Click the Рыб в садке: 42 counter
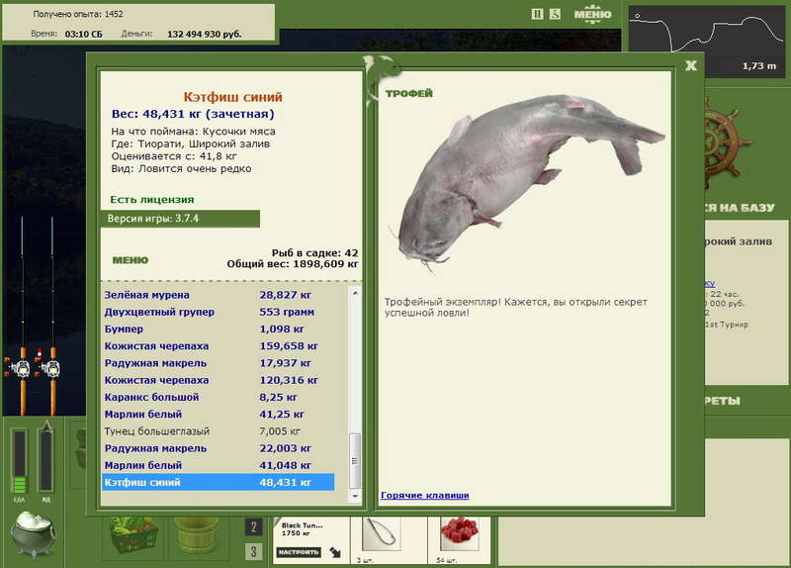The height and width of the screenshot is (568, 791). point(314,253)
